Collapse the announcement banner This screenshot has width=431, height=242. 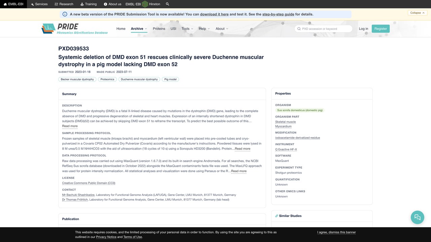tap(418, 13)
